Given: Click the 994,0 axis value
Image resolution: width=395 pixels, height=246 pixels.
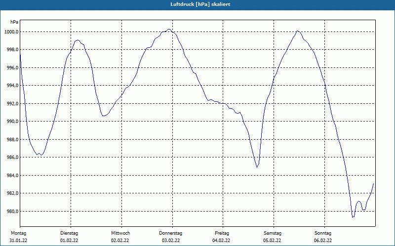Looking at the screenshot, I should [13, 86].
